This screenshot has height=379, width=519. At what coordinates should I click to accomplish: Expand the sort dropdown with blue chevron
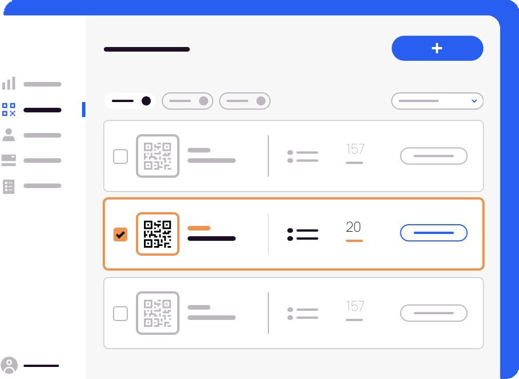tap(437, 101)
